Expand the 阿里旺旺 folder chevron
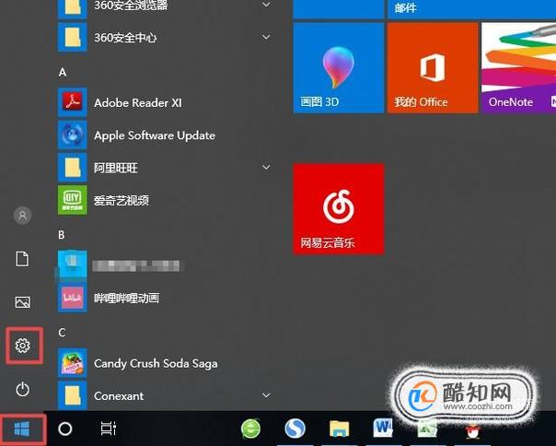The image size is (556, 446). coord(266,168)
